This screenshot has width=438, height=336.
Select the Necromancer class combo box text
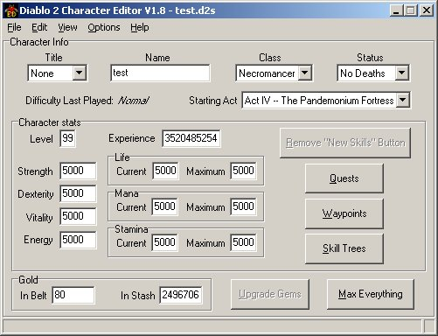pyautogui.click(x=267, y=73)
